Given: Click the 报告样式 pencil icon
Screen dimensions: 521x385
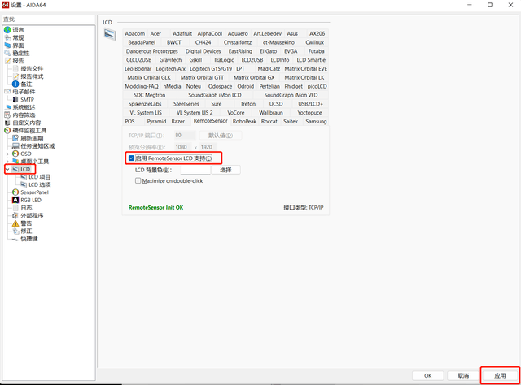Looking at the screenshot, I should click(x=15, y=76).
